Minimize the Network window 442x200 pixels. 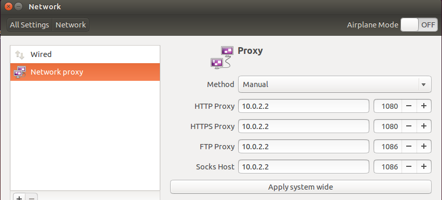[18, 6]
